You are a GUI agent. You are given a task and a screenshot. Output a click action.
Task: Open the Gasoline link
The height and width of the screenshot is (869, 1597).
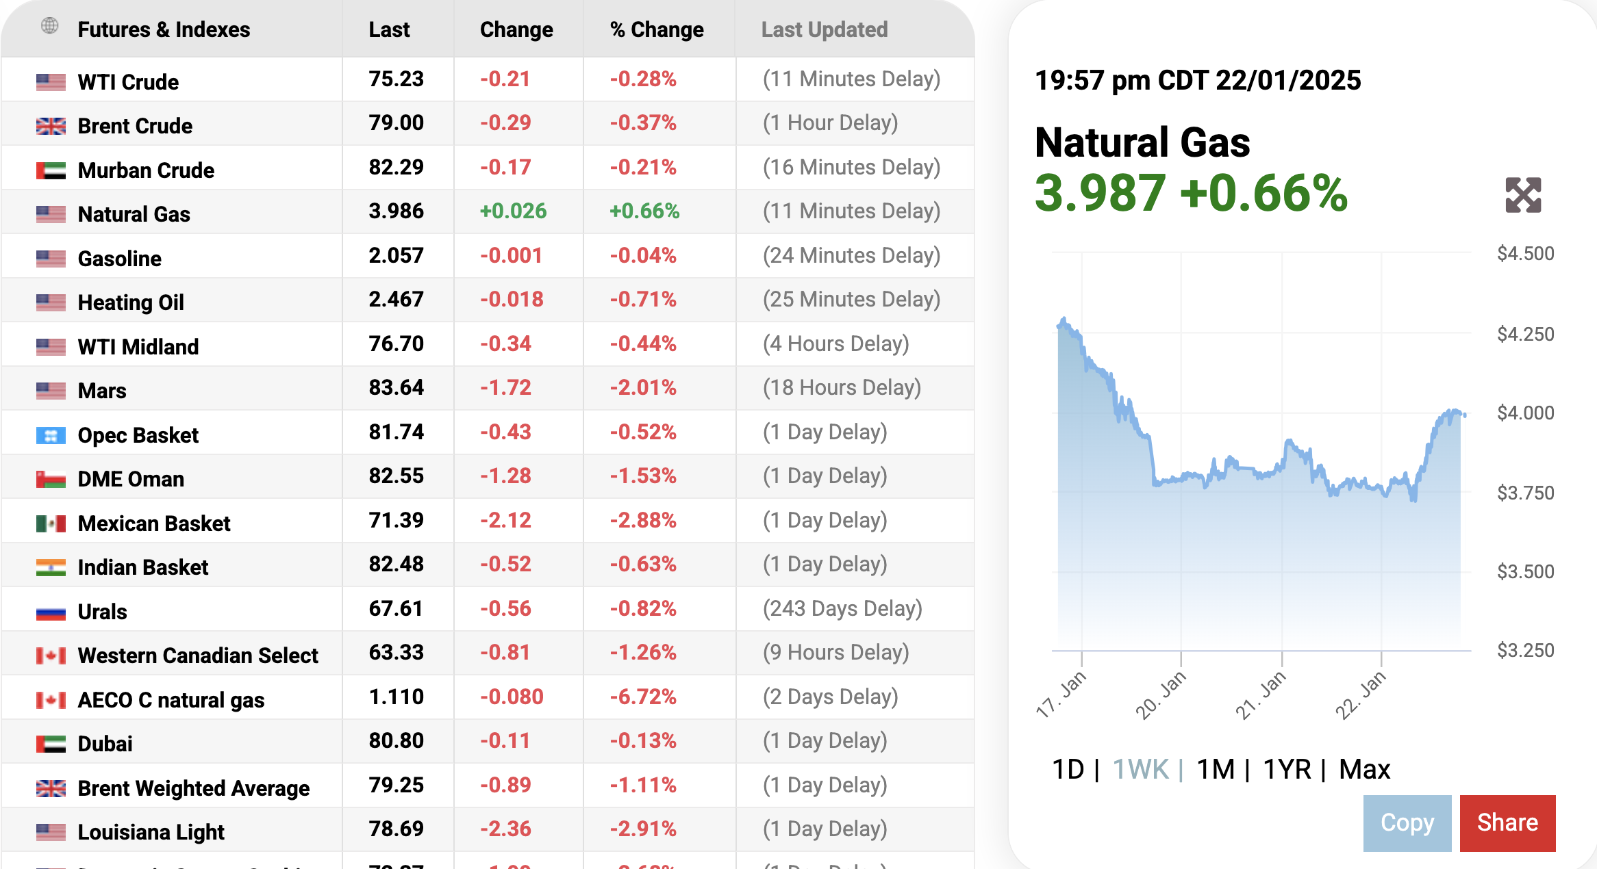point(120,259)
